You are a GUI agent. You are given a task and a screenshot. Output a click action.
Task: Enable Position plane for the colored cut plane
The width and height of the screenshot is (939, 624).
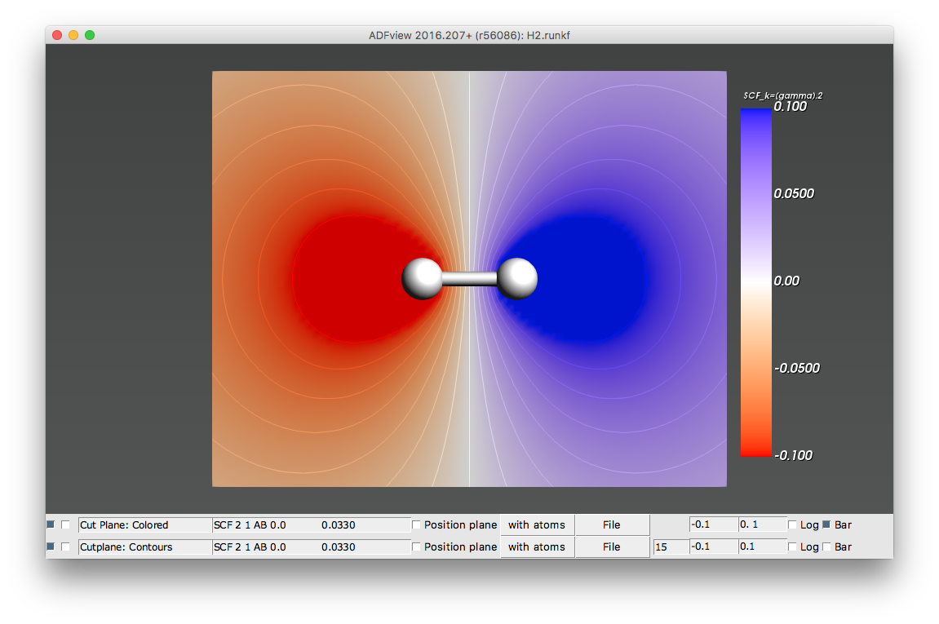(415, 524)
